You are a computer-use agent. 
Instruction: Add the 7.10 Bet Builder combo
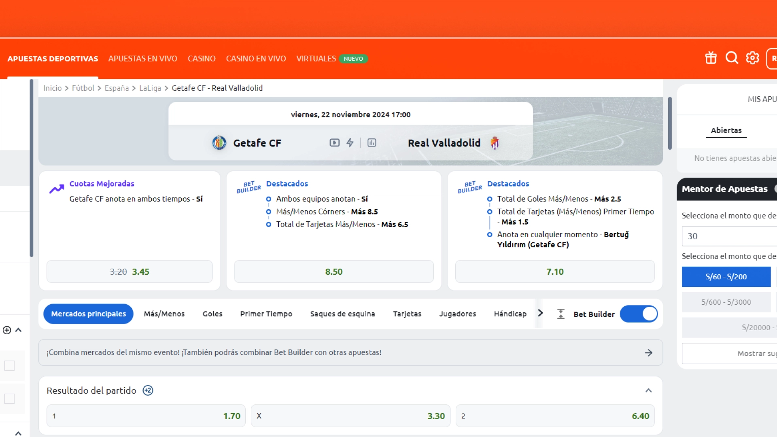555,272
